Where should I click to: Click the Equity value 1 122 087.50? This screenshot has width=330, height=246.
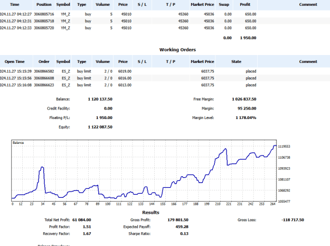point(100,127)
